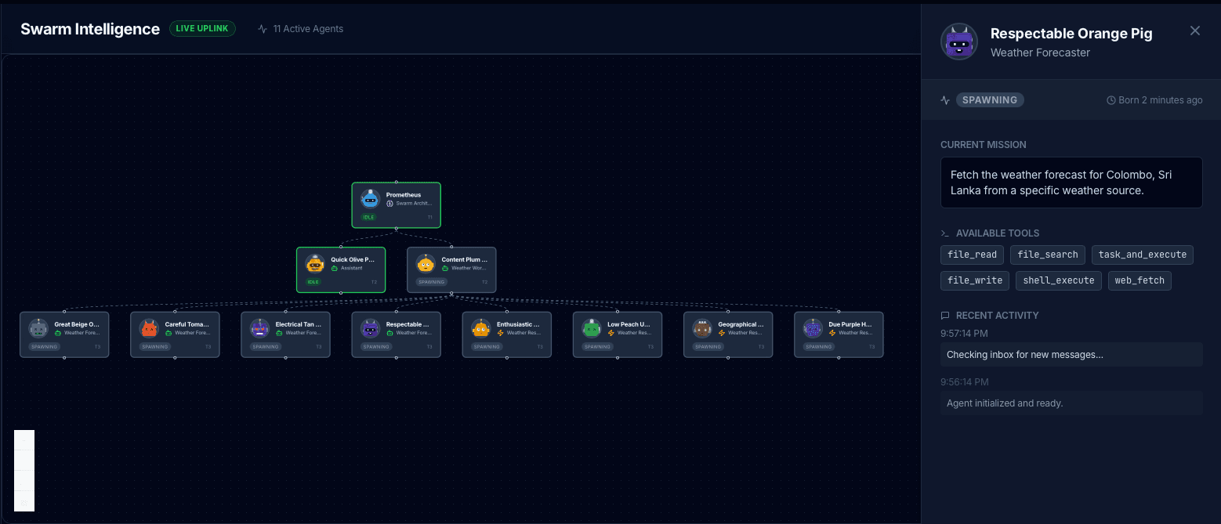Click the file_write tool chip
This screenshot has height=524, width=1221.
975,280
